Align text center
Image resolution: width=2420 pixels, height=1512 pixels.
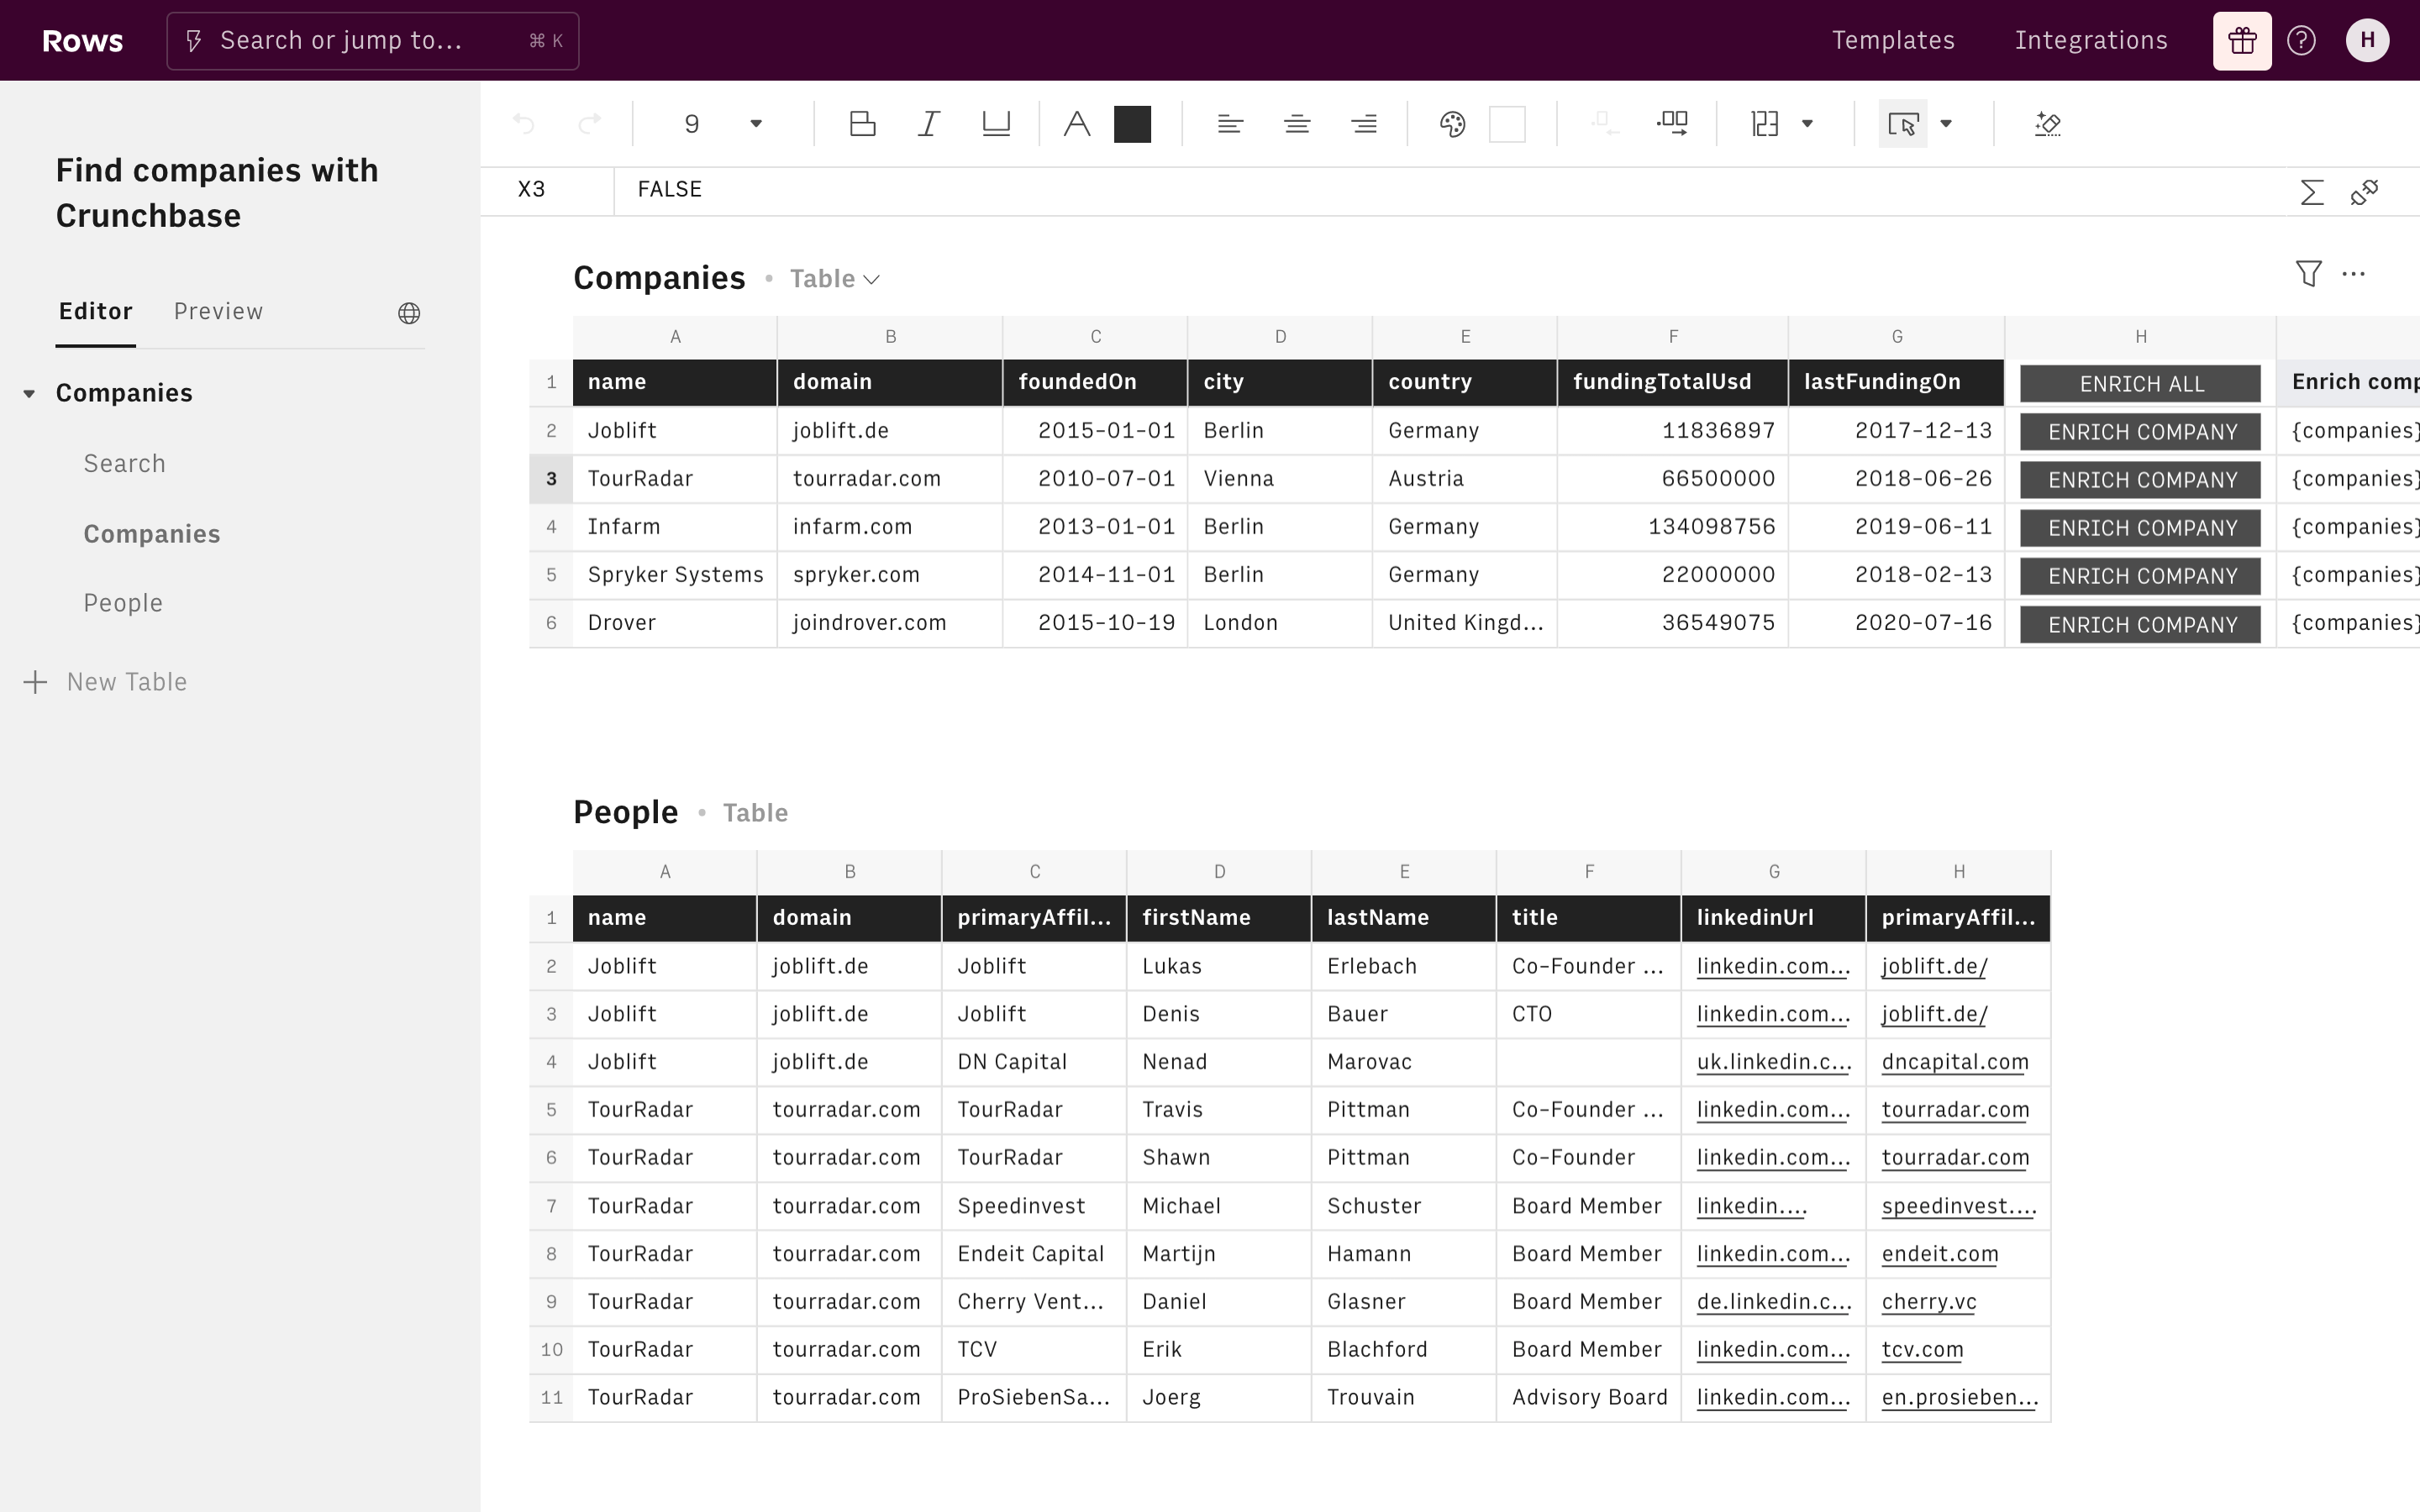[1297, 124]
